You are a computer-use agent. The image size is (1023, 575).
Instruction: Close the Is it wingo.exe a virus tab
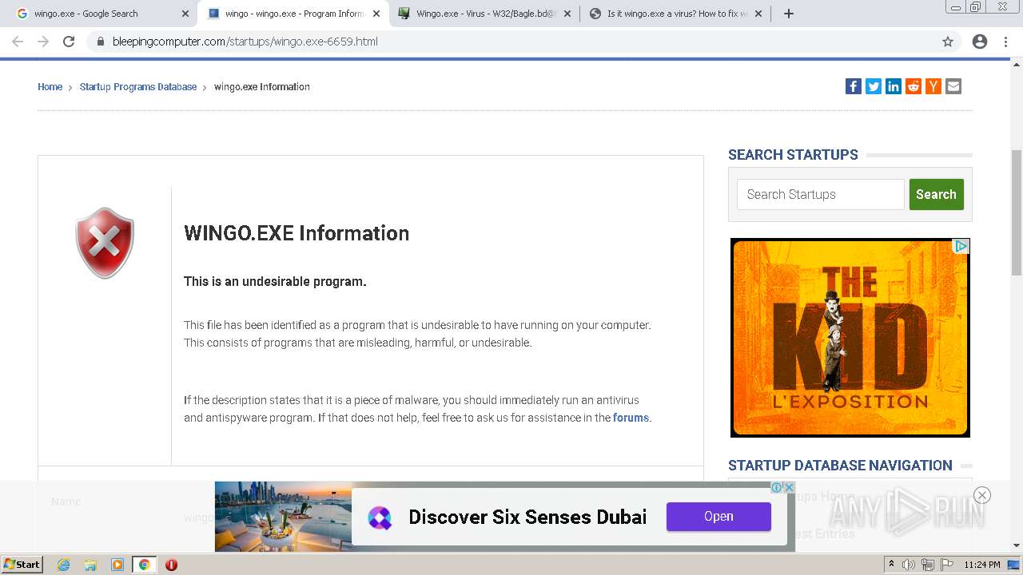(758, 14)
